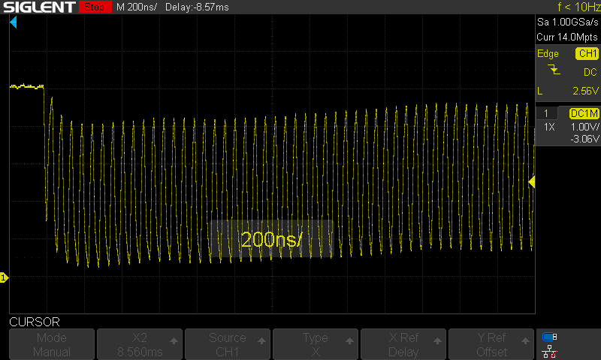This screenshot has height=360, width=601.
Task: Click the trigger DC coupling label
Action: 590,72
